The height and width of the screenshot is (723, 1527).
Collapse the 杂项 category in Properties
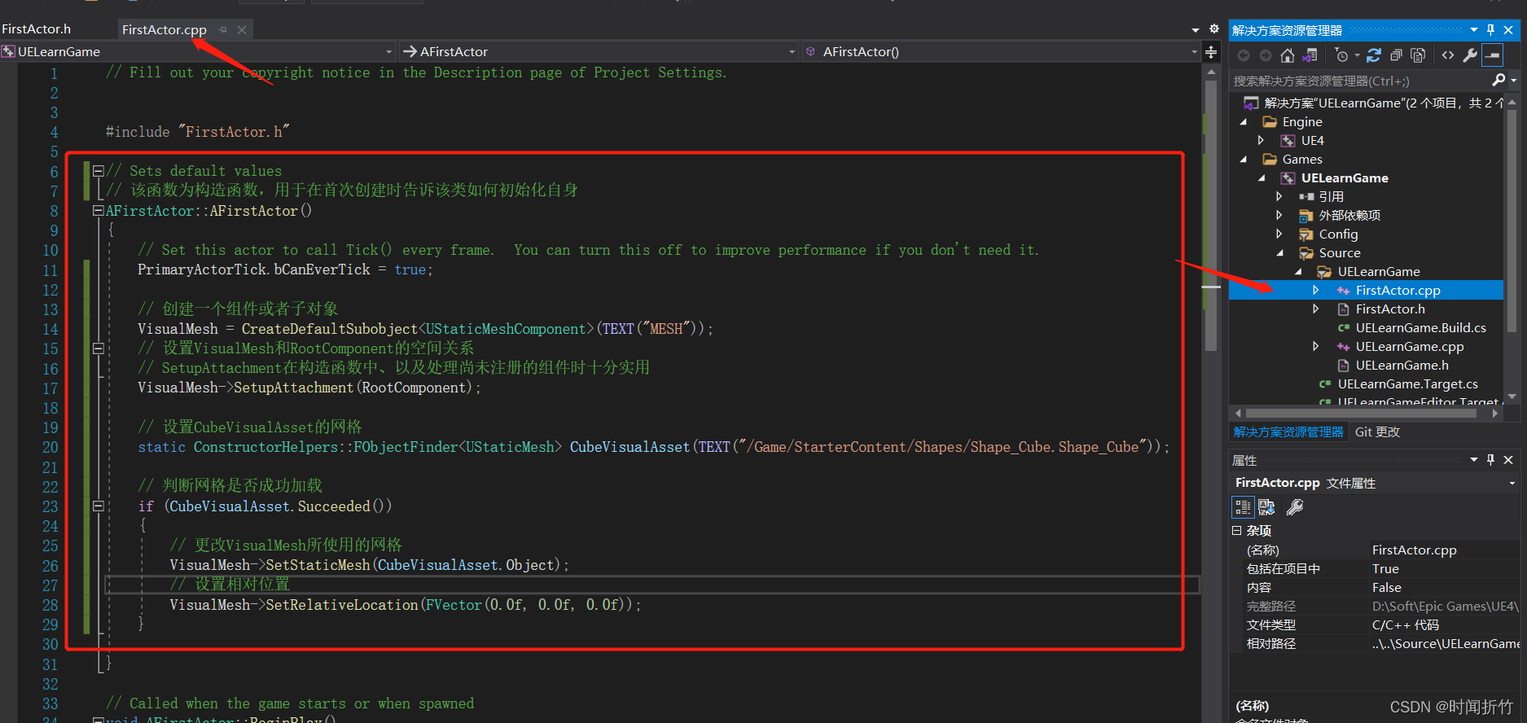1236,530
